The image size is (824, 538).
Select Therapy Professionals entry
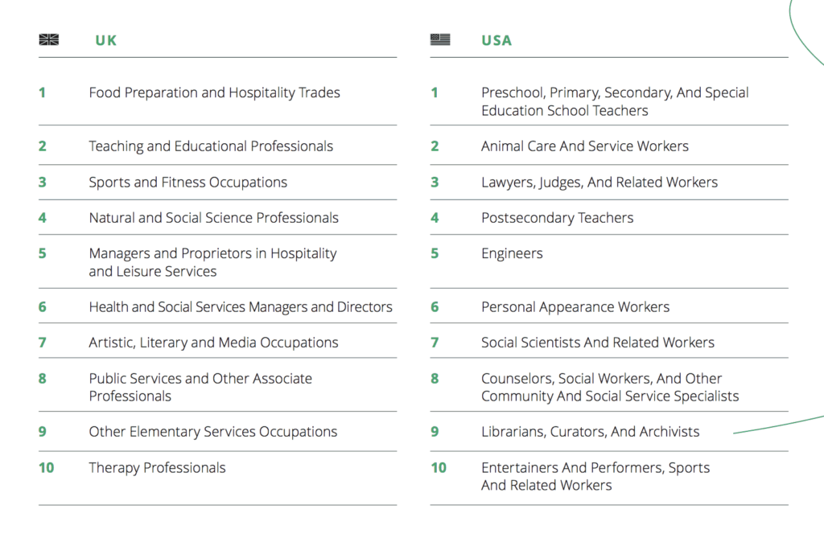157,468
